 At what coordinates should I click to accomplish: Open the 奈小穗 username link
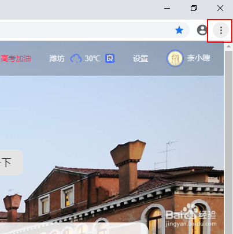click(x=198, y=58)
